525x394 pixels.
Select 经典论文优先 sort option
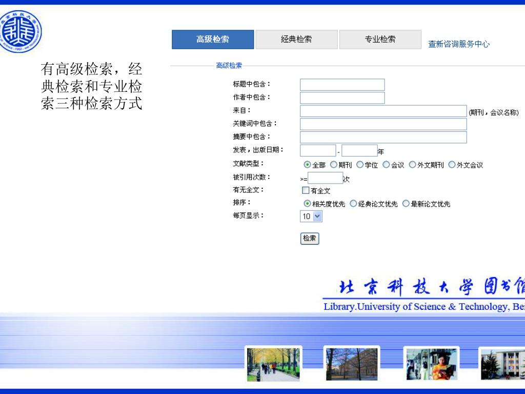point(353,203)
